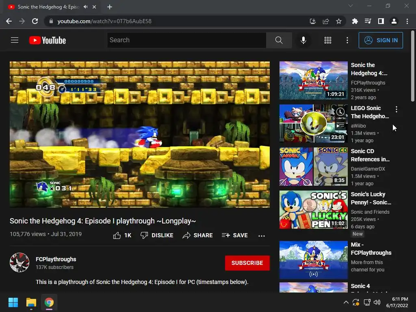416x312 pixels.
Task: Open the YouTube apps grid
Action: 328,40
